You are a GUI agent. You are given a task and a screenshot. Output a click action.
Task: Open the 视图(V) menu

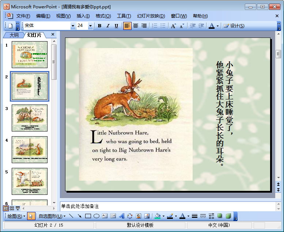pyautogui.click(x=63, y=16)
